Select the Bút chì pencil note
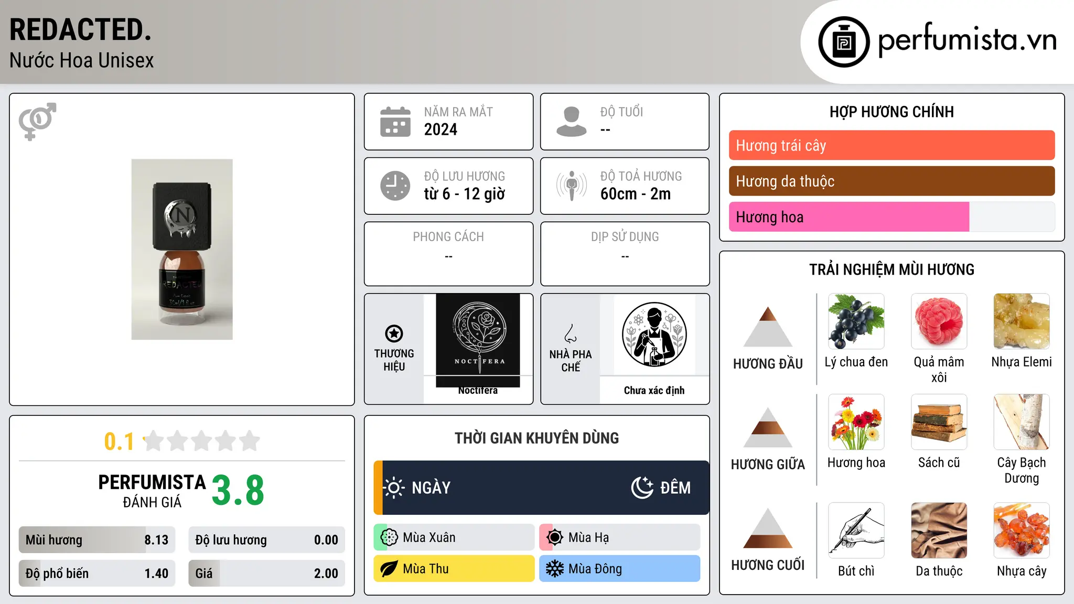 (x=856, y=531)
